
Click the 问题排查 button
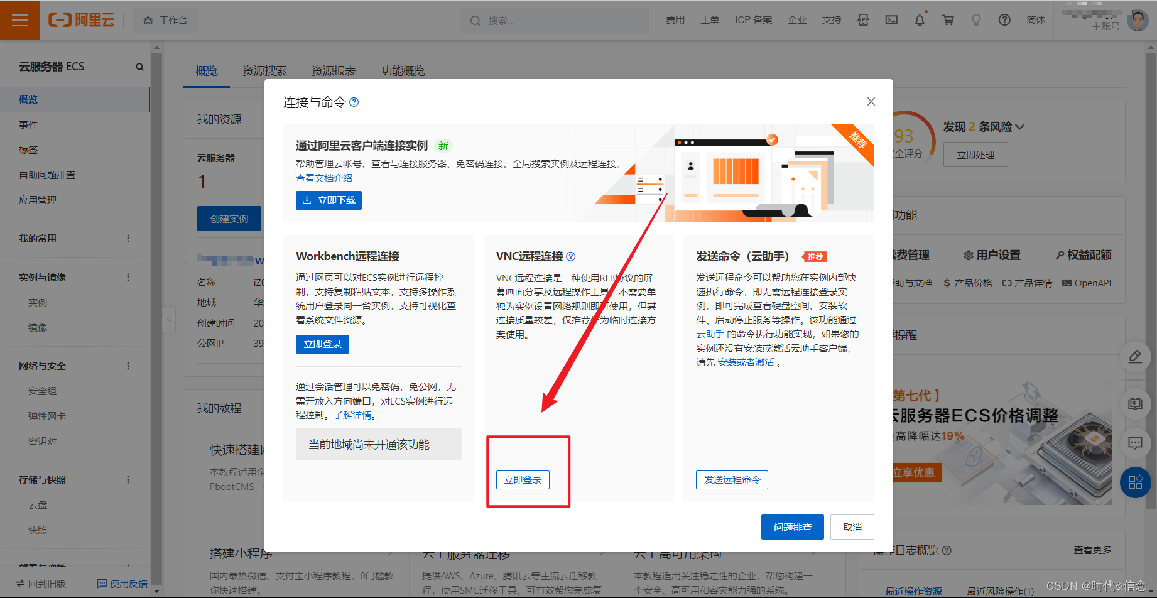click(x=793, y=527)
